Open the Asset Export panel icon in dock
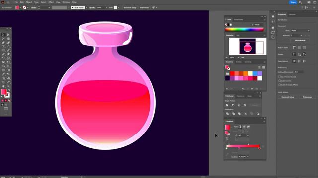 click(273, 32)
